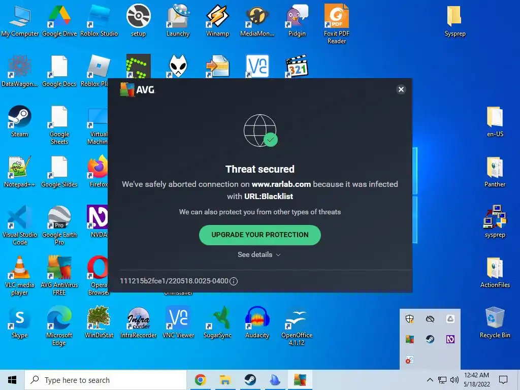Select sysprep network computers icon

click(495, 221)
